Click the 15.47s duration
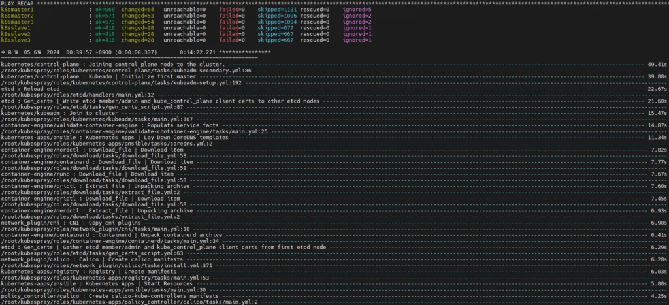 [x=658, y=113]
